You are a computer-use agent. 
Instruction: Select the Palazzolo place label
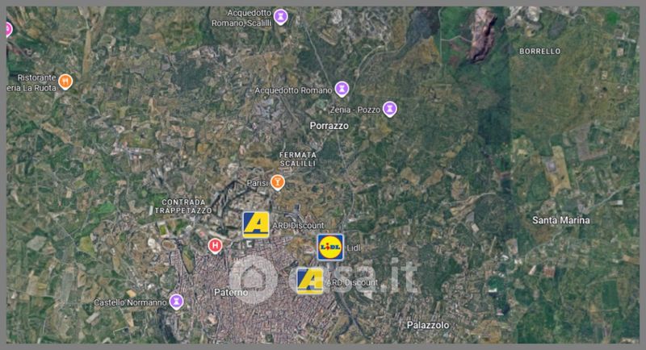click(428, 325)
